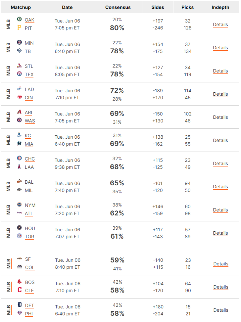Click the Boston Red Sox logo
Image resolution: width=241 pixels, height=322 pixels.
pyautogui.click(x=19, y=282)
